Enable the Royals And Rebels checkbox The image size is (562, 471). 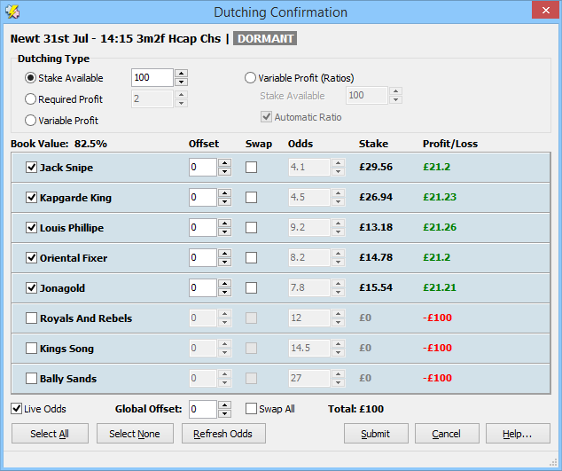pos(32,318)
